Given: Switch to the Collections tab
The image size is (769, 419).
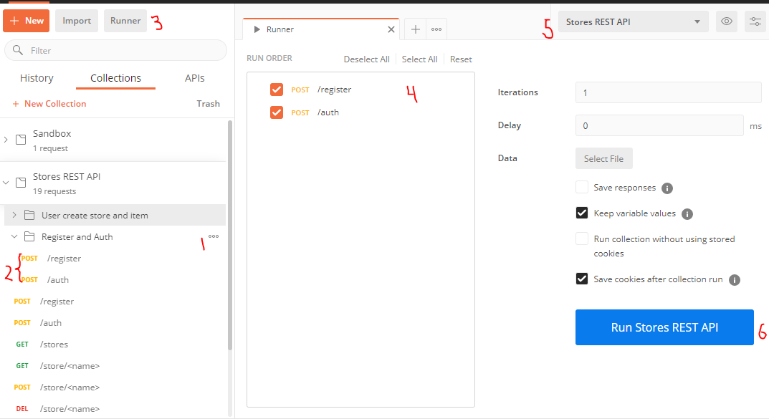Looking at the screenshot, I should coord(115,78).
